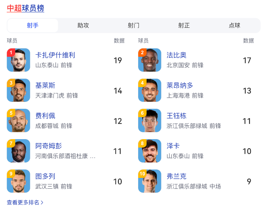The height and width of the screenshot is (206, 268).
Task: Expand 查看更多排名 to see more rankings
Action: coord(25,202)
